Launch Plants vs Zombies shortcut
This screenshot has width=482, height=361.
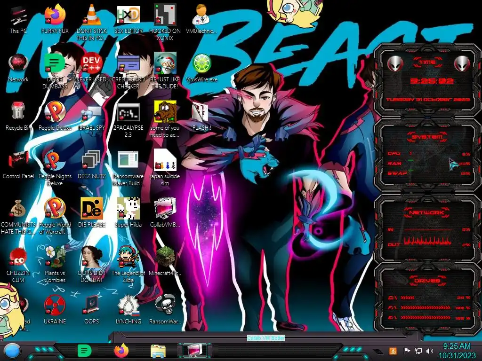[x=55, y=257]
